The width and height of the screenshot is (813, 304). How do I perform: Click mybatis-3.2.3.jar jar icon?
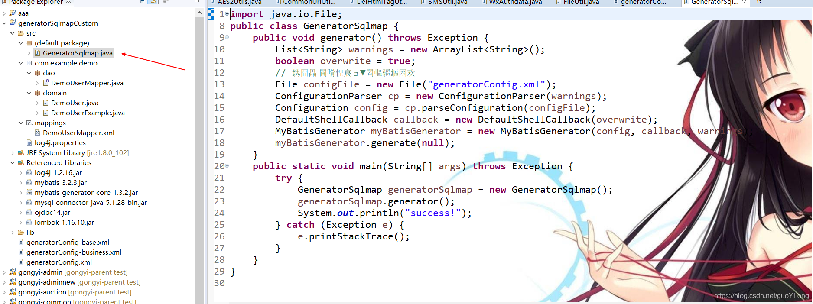click(x=29, y=182)
